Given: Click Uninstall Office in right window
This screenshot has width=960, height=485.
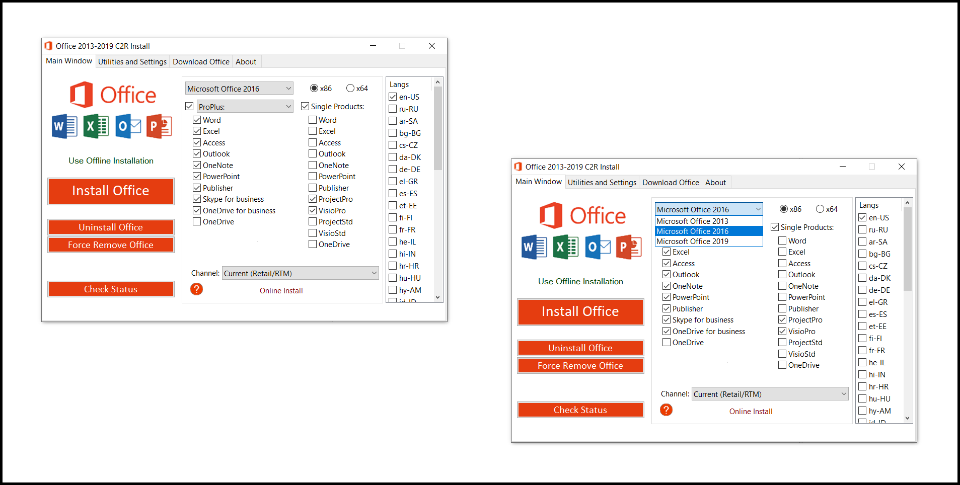Looking at the screenshot, I should point(580,348).
